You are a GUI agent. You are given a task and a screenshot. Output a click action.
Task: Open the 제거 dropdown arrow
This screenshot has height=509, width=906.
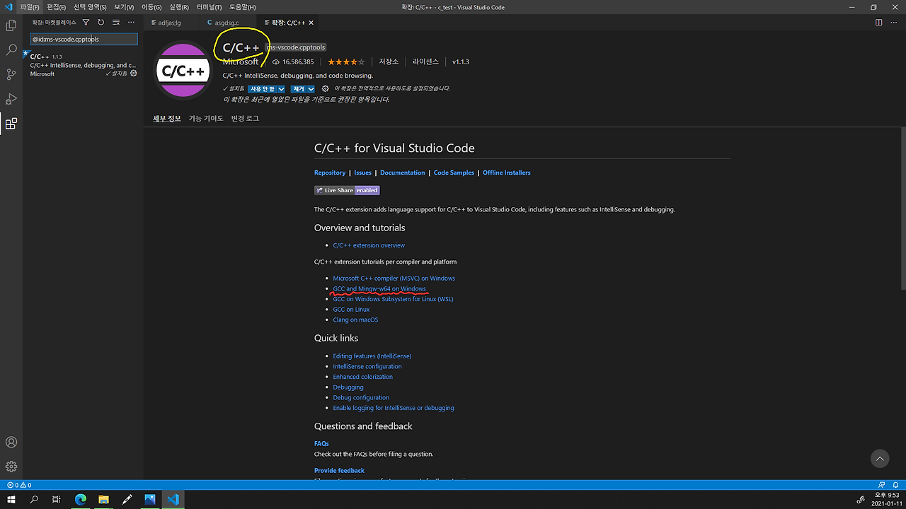click(x=311, y=89)
